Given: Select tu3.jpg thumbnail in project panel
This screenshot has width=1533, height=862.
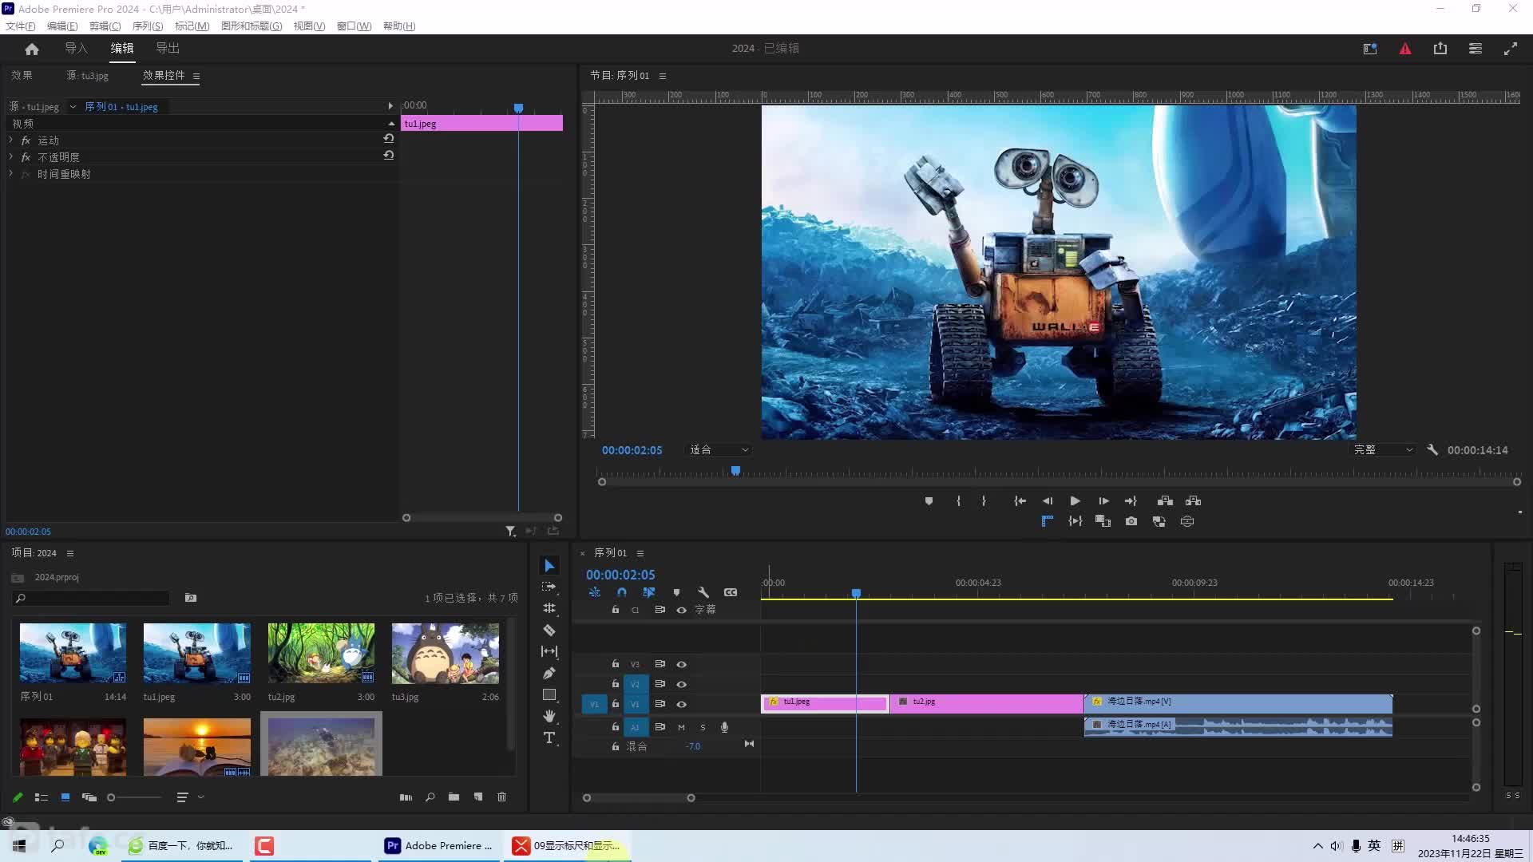Looking at the screenshot, I should (x=446, y=654).
